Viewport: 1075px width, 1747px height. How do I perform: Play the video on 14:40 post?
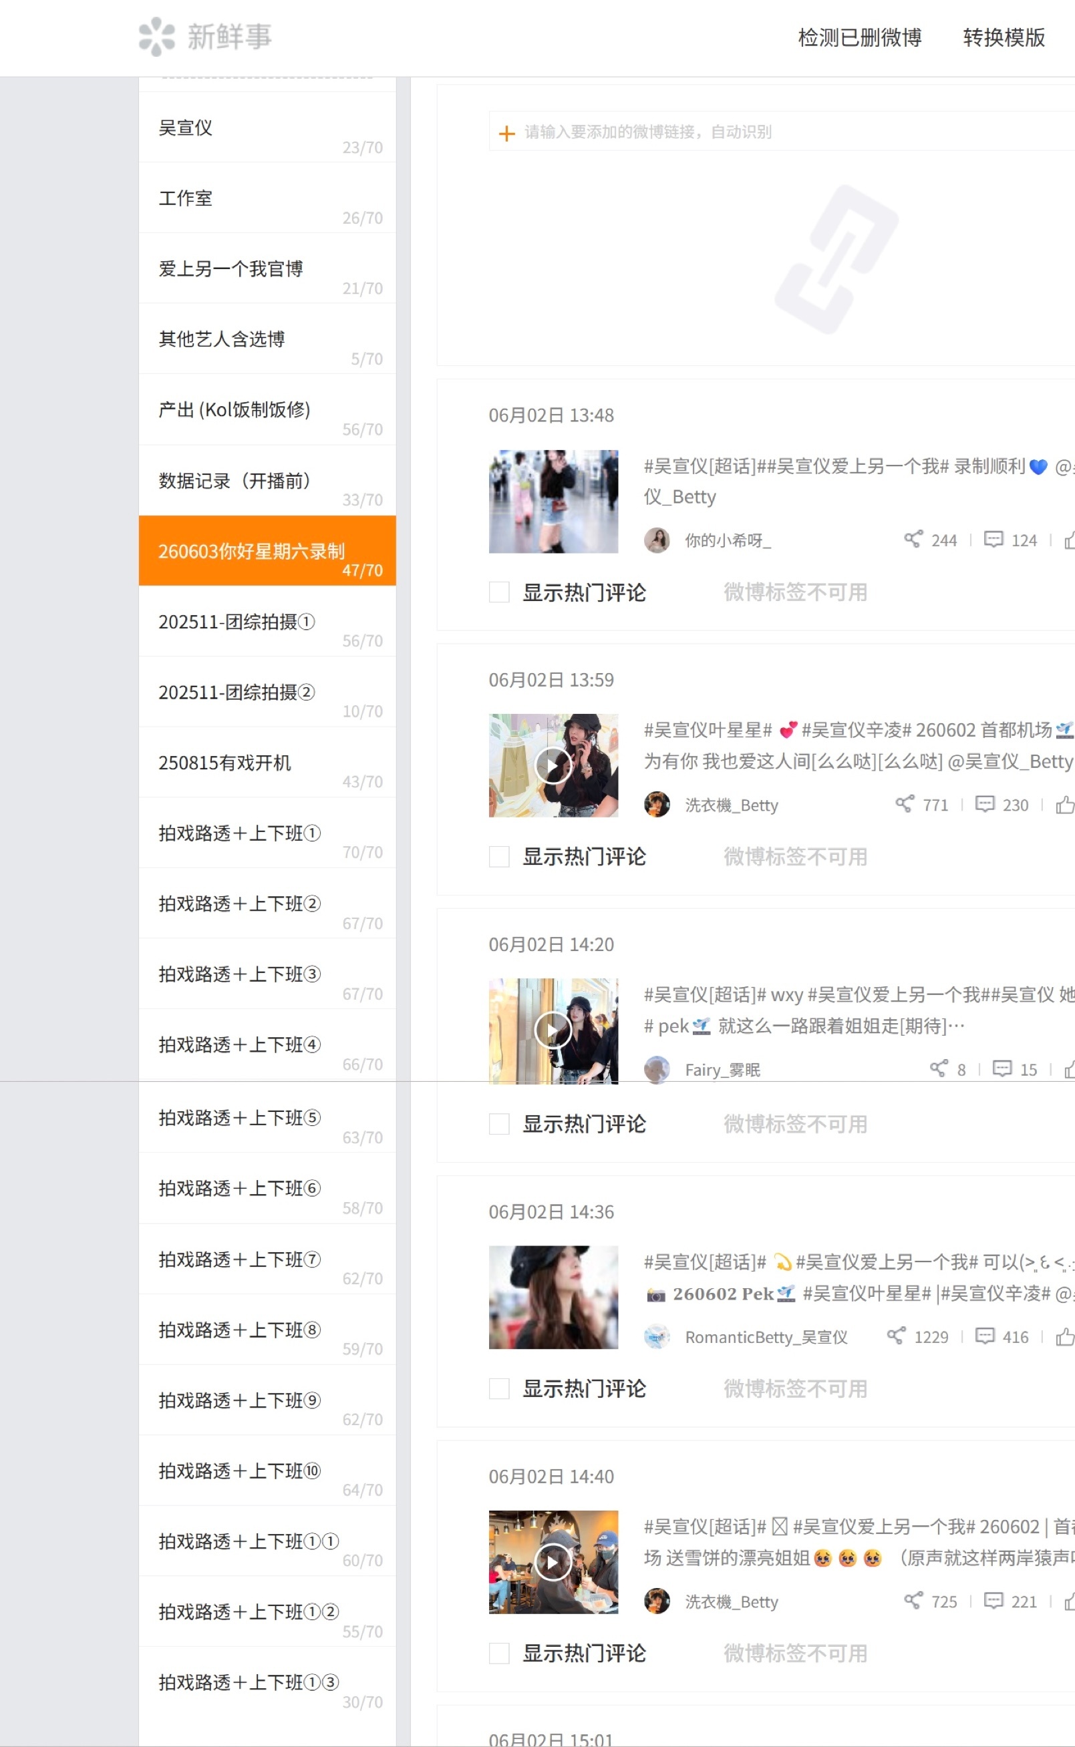pyautogui.click(x=553, y=1561)
